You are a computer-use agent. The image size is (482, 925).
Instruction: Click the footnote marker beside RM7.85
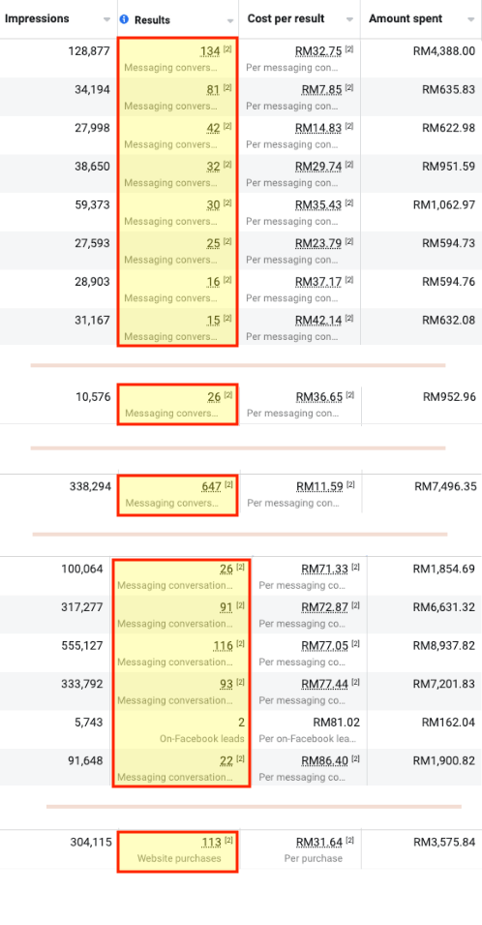[x=348, y=87]
